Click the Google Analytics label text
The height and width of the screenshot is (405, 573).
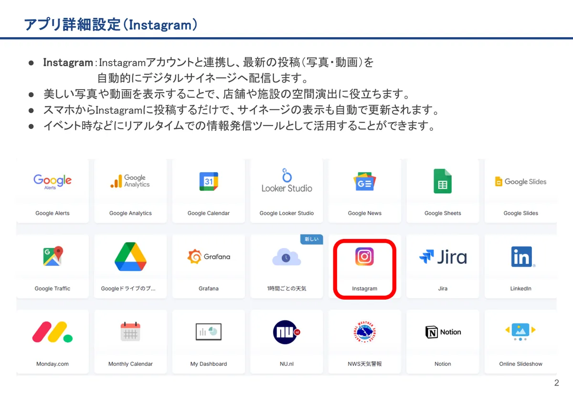coord(130,213)
